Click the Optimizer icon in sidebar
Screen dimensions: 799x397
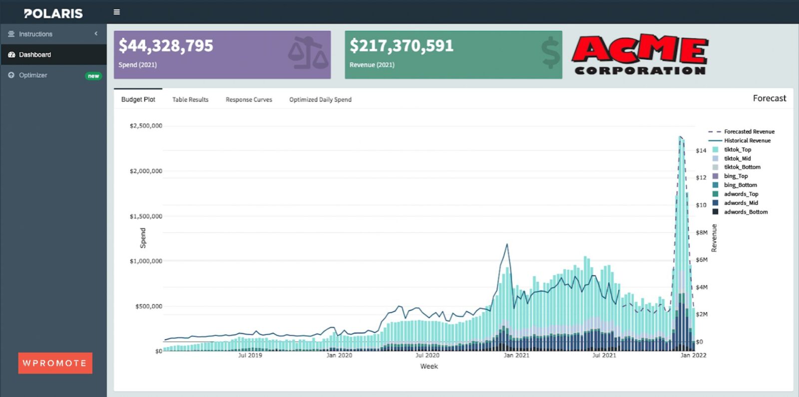[x=11, y=75]
